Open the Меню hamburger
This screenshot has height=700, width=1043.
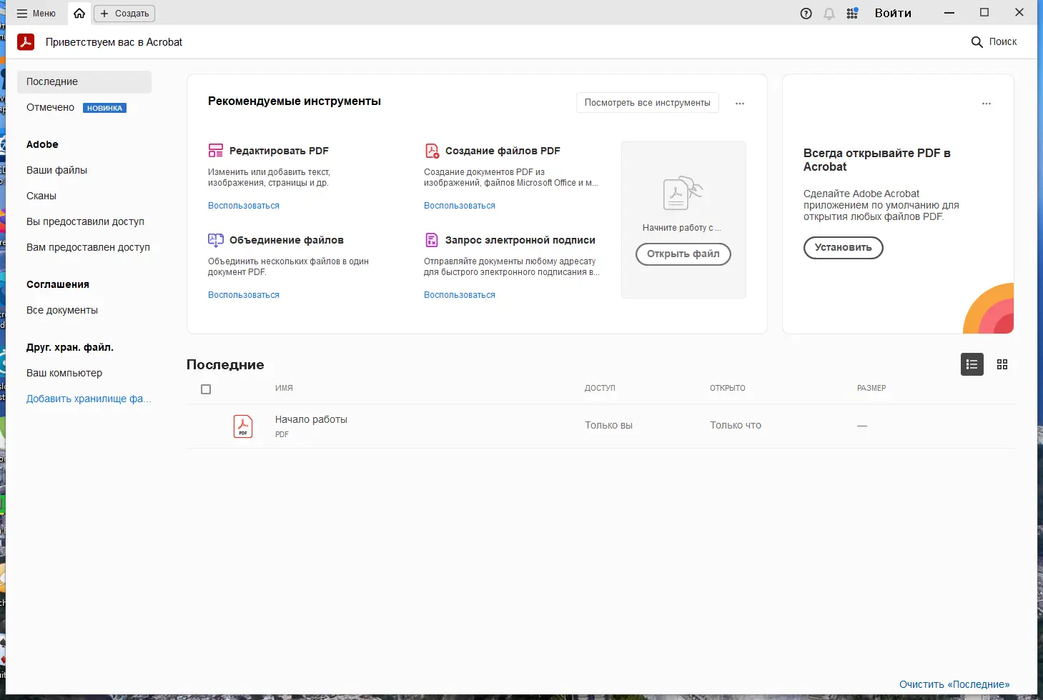[x=22, y=13]
